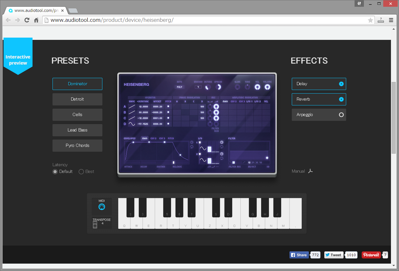This screenshot has width=399, height=271.
Task: Select the Cells preset
Action: pos(77,115)
